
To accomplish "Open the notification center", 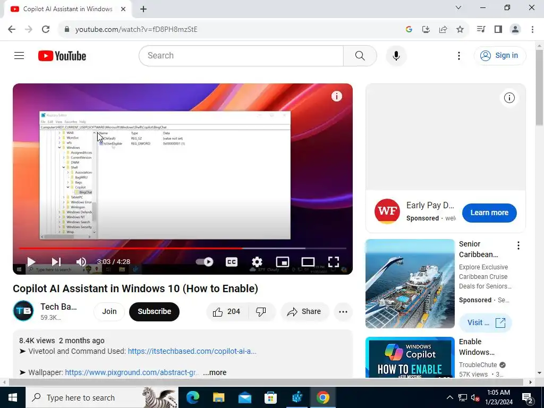I will coord(528,397).
